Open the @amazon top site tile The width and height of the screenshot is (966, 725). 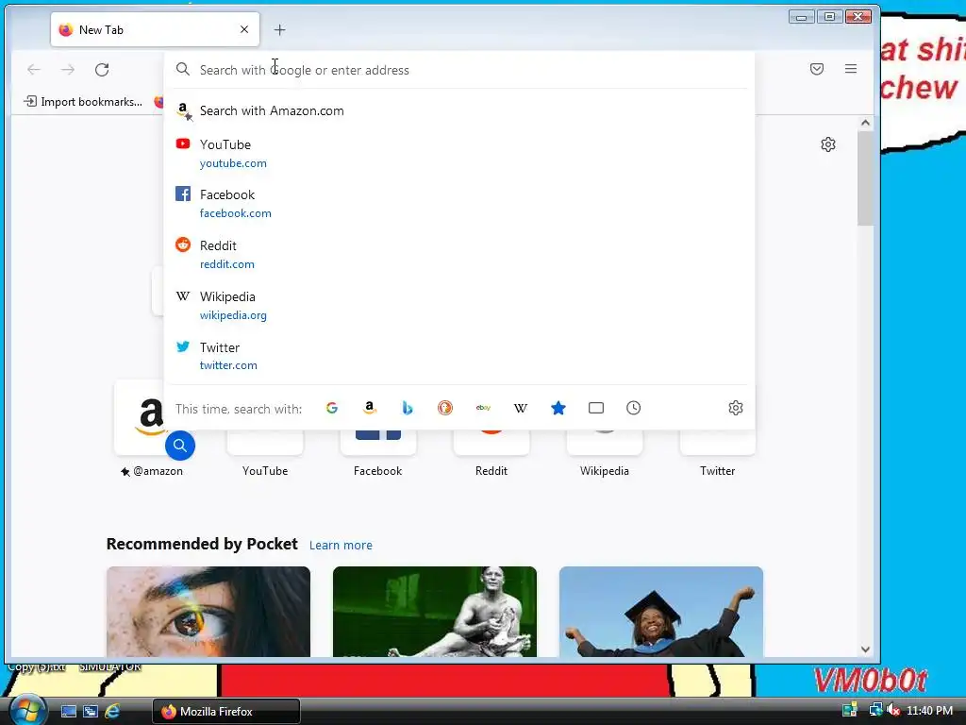[x=152, y=430]
